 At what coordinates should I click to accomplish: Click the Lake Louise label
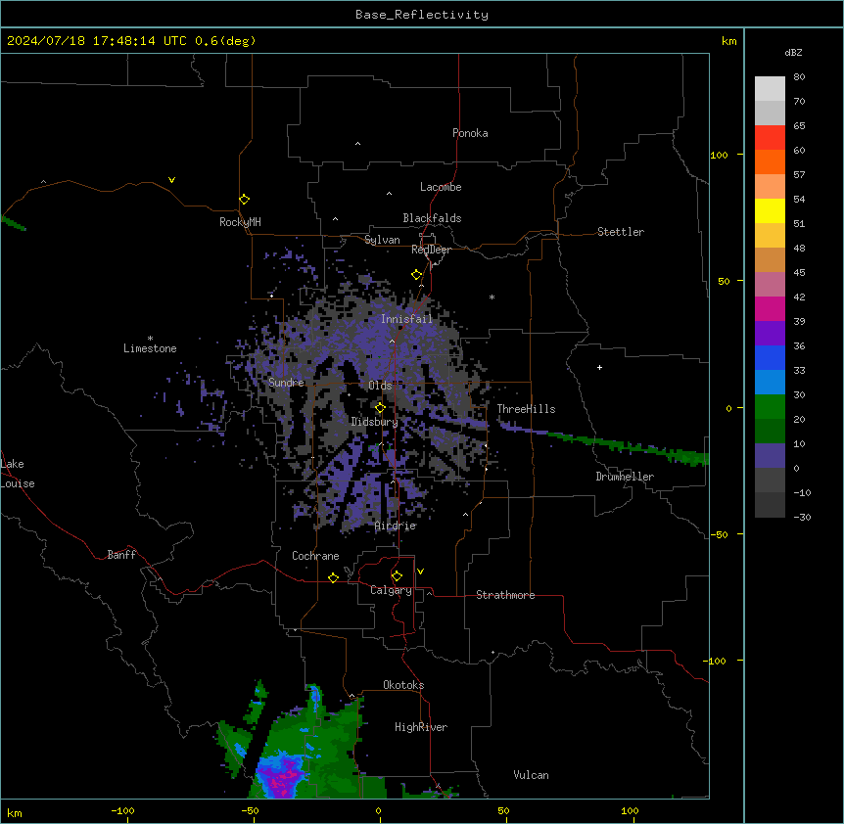18,474
